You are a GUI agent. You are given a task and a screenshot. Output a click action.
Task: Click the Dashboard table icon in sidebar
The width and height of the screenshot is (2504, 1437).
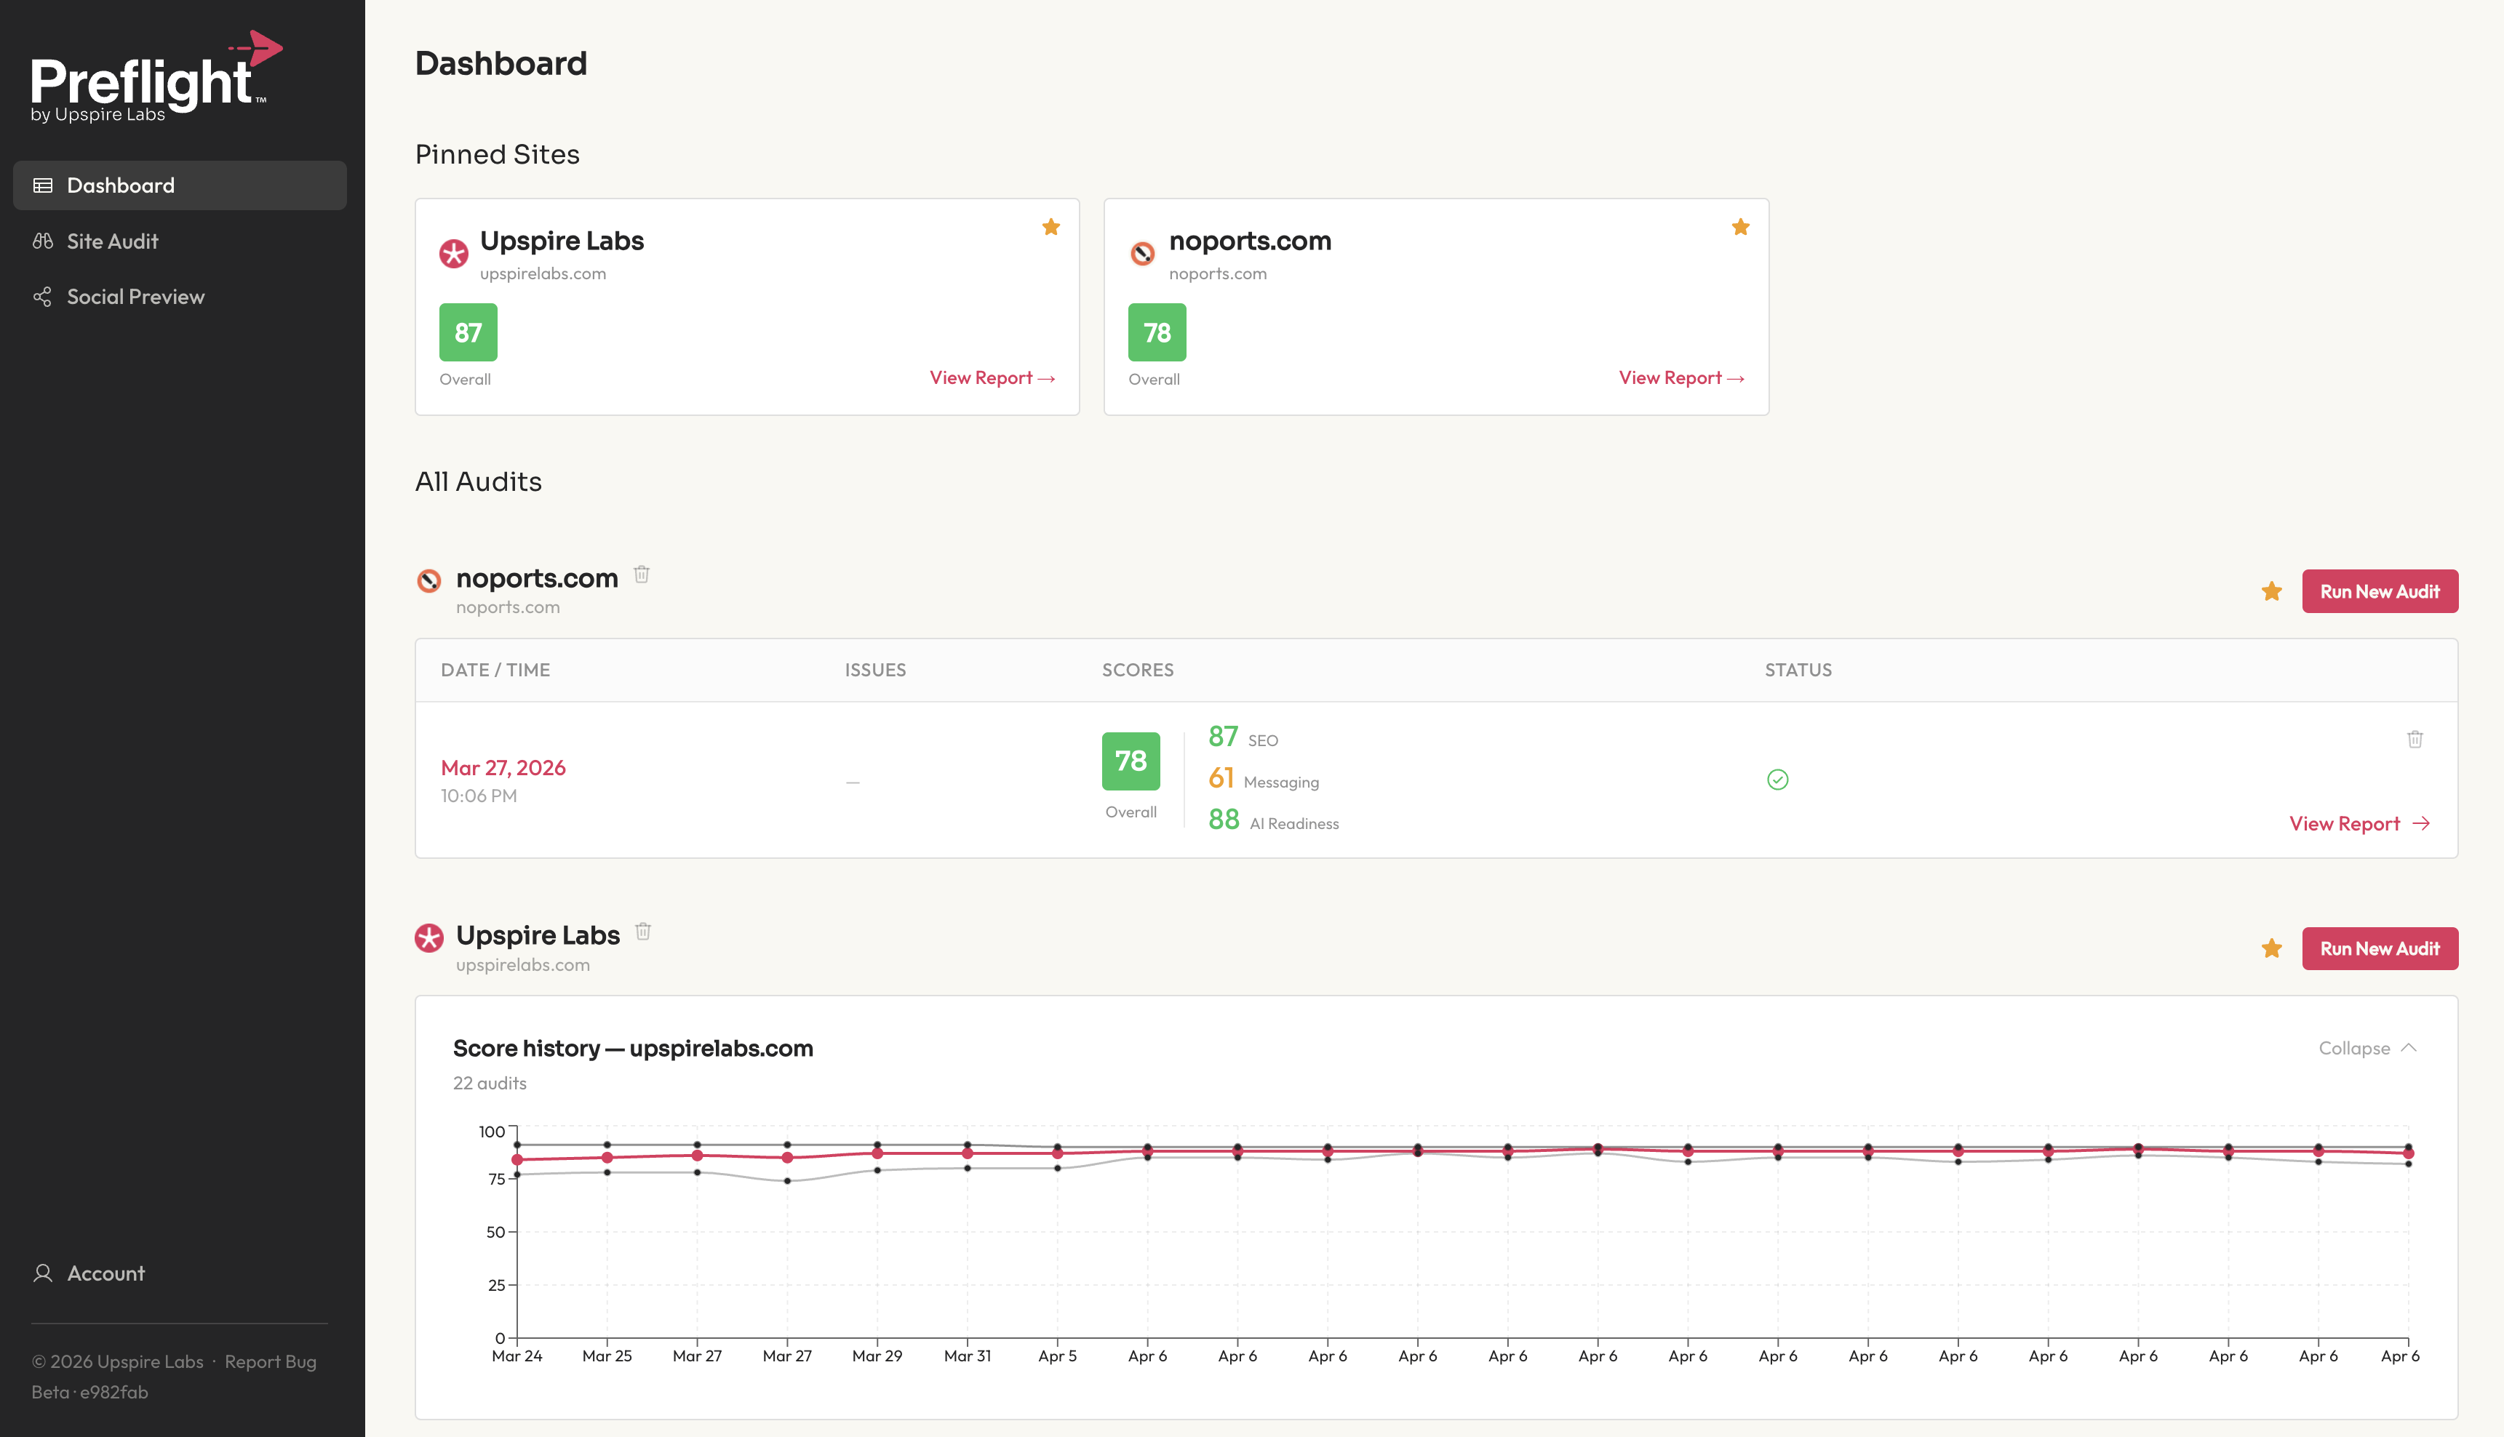[x=42, y=185]
